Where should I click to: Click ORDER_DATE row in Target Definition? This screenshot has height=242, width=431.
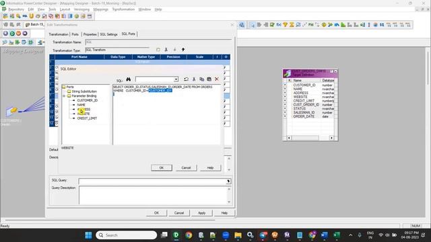[x=304, y=116]
